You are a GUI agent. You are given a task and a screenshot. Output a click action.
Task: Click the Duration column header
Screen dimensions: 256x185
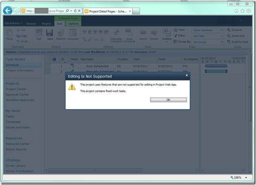point(124,59)
